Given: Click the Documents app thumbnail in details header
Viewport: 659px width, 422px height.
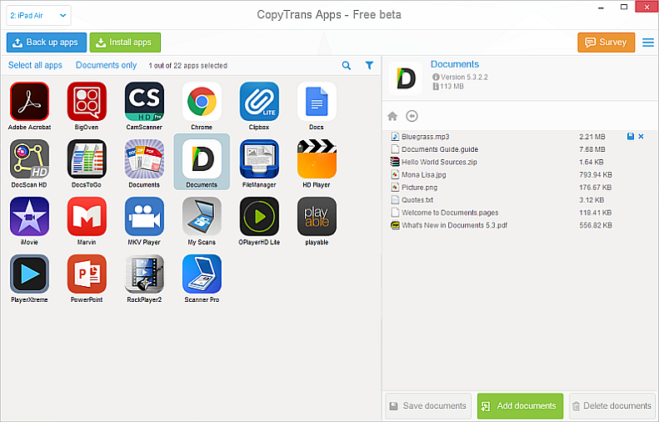Looking at the screenshot, I should point(406,78).
